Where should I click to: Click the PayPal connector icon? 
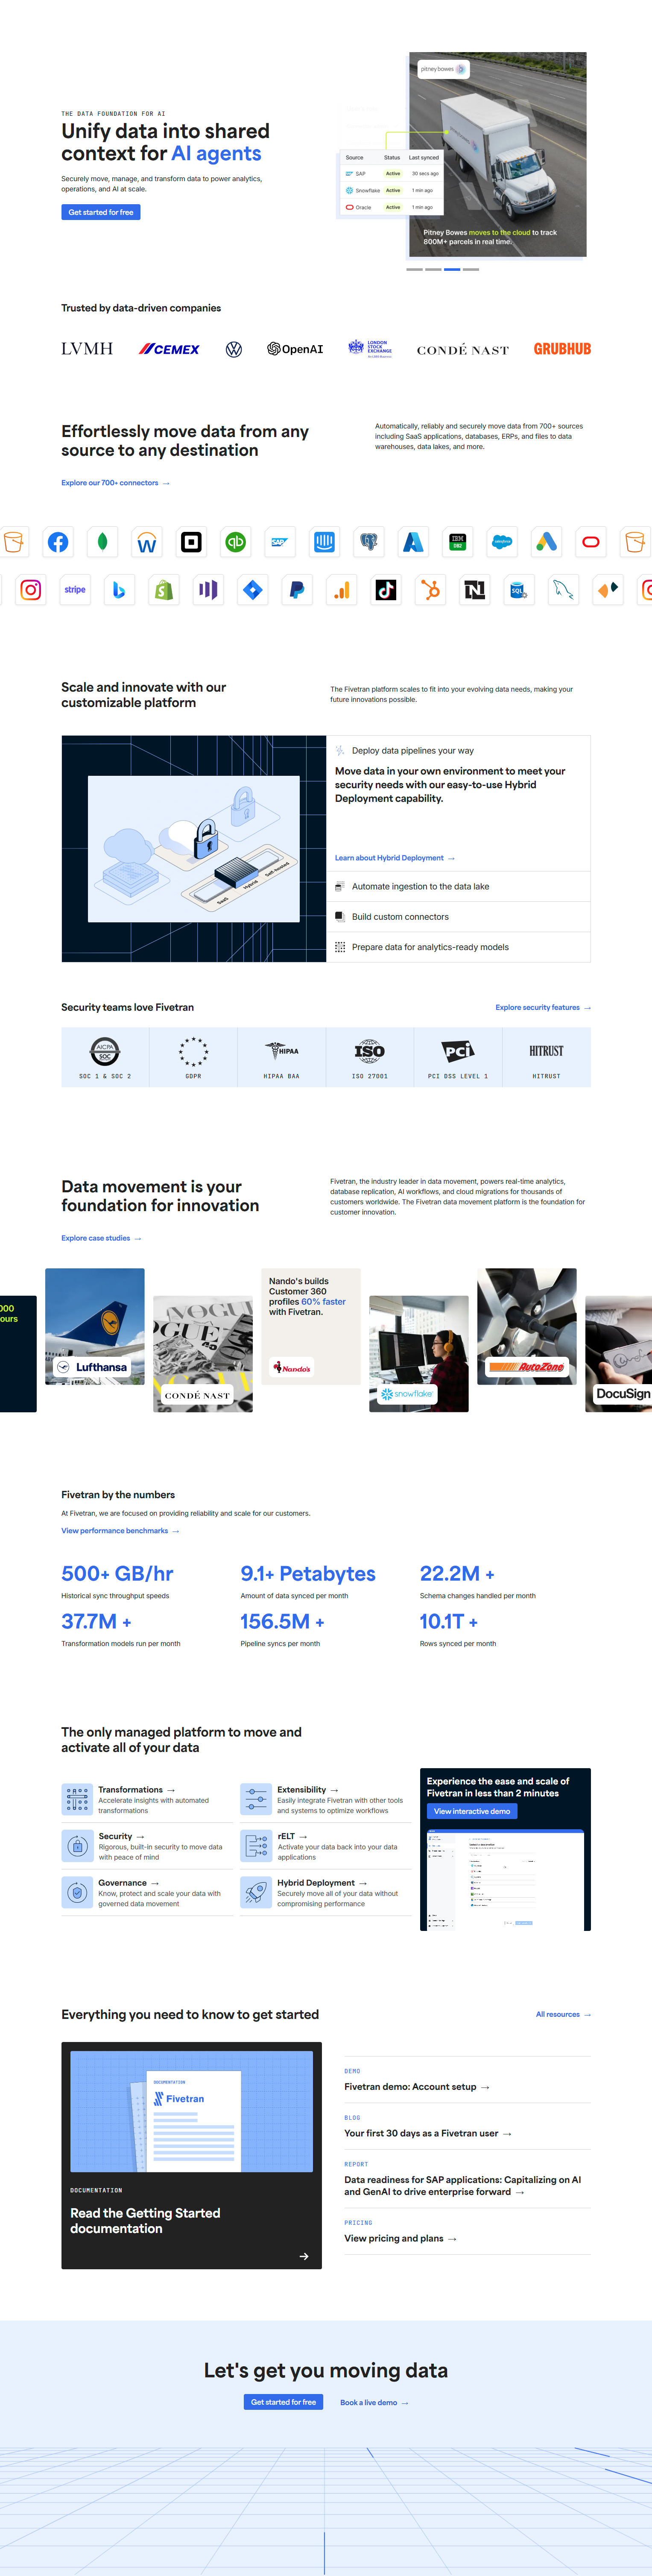point(297,590)
